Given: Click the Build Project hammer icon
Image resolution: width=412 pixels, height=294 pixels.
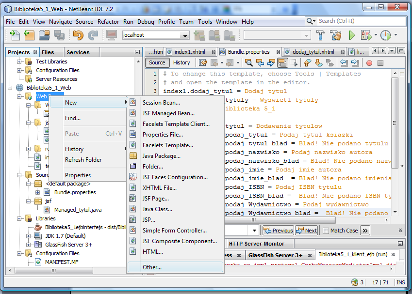Looking at the screenshot, I should (x=320, y=35).
